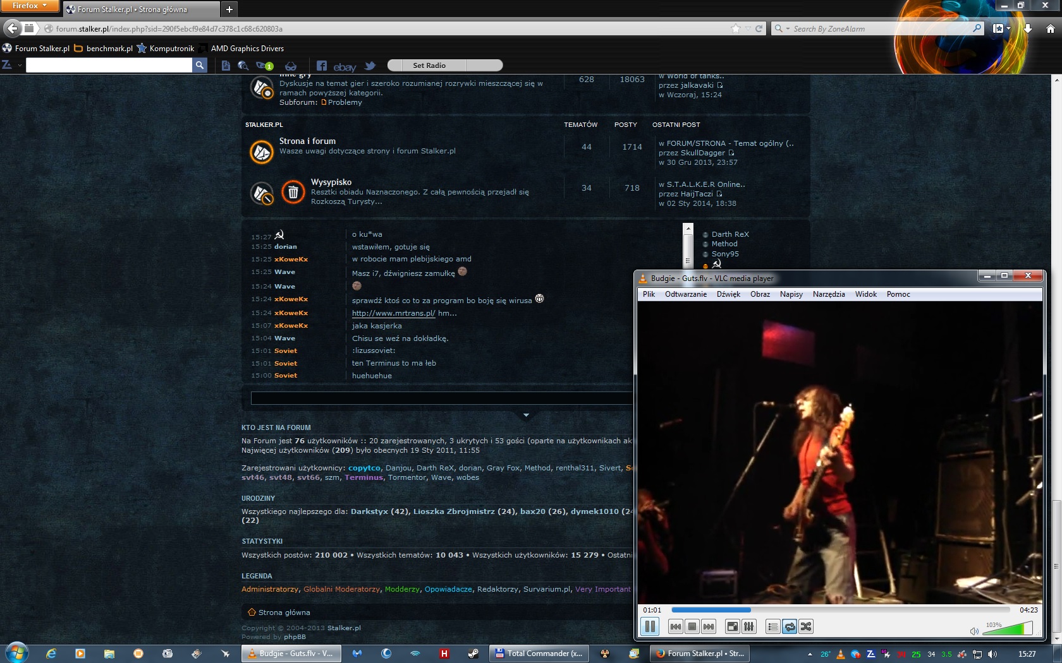The width and height of the screenshot is (1062, 663).
Task: Open Windows Start menu
Action: [x=16, y=652]
